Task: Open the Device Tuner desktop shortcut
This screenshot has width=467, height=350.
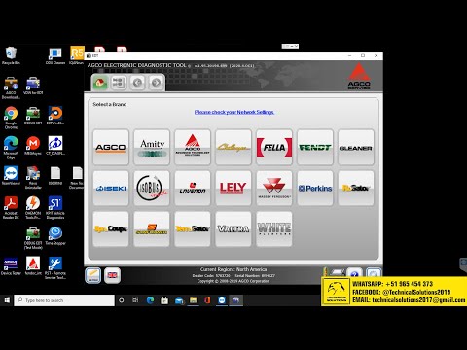Action: (x=11, y=266)
